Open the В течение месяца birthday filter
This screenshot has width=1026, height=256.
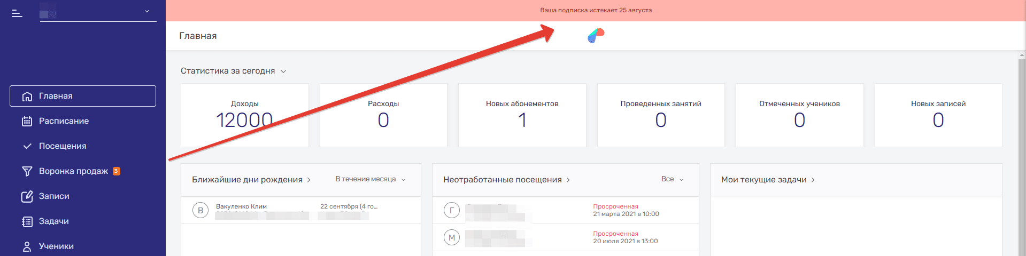(x=371, y=179)
